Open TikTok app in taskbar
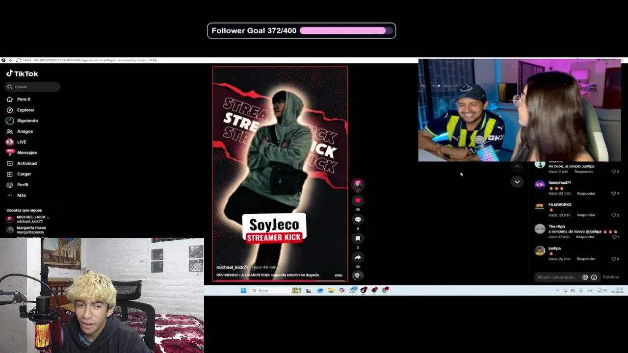The width and height of the screenshot is (628, 353). tap(364, 290)
